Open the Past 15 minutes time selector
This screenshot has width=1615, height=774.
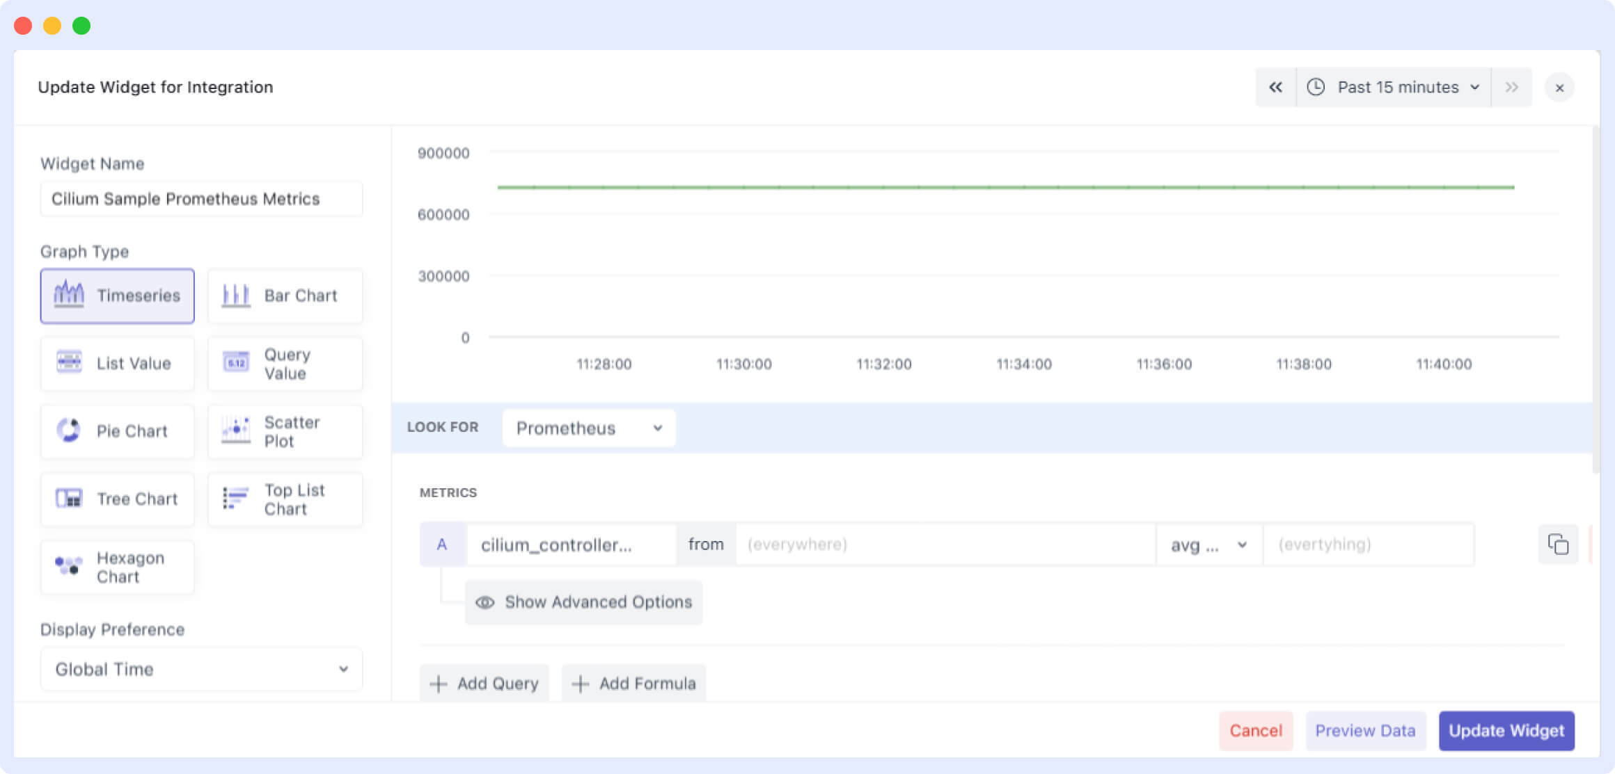pyautogui.click(x=1393, y=87)
